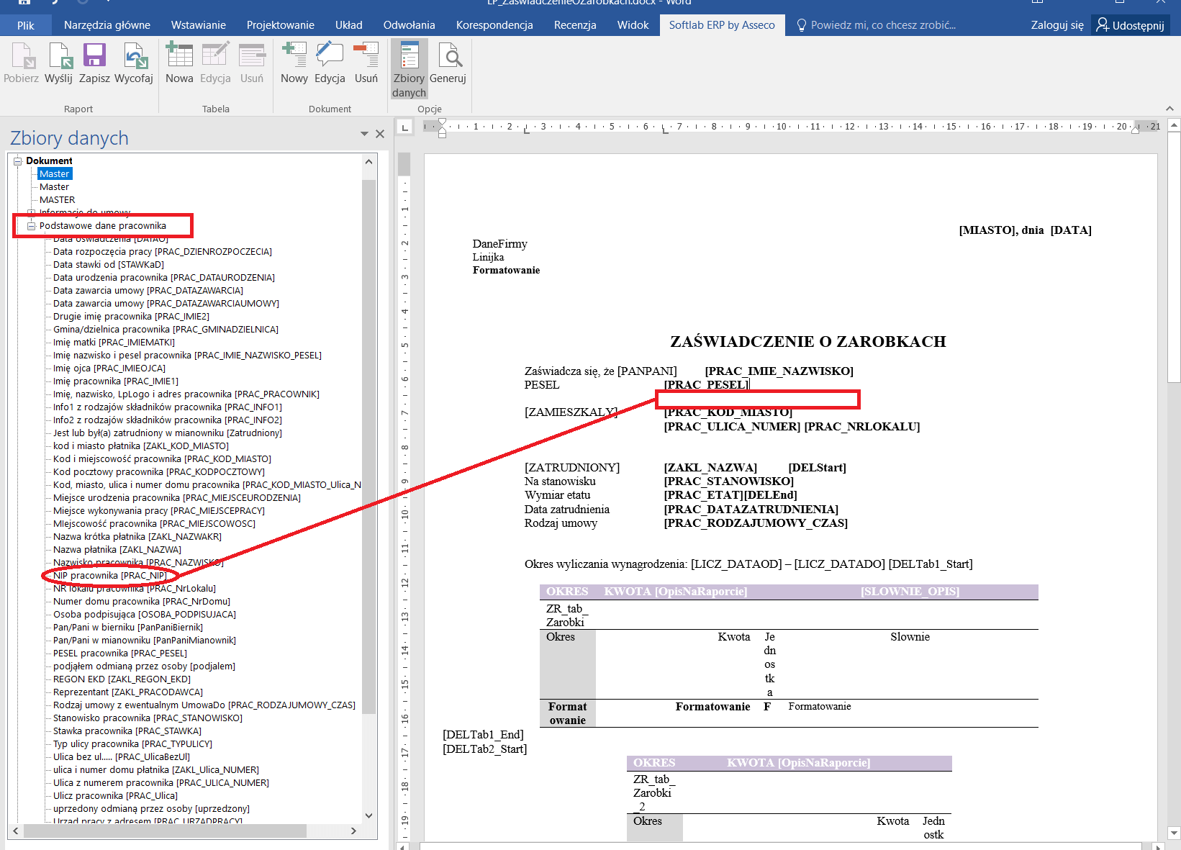Click the Powiedz mi search box
Viewport: 1181px width, 850px height.
882,25
